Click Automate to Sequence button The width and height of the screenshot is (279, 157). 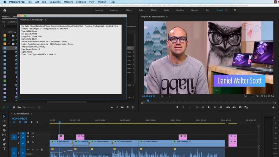click(112, 107)
